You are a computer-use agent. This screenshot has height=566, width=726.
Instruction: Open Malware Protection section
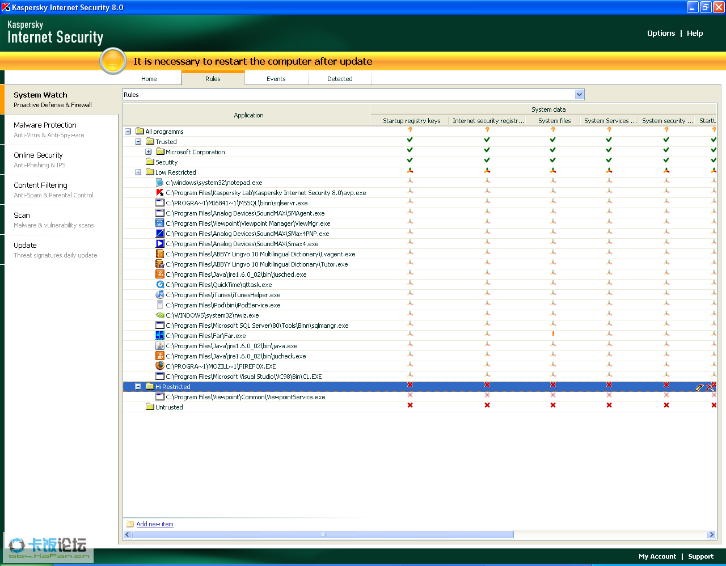click(60, 129)
